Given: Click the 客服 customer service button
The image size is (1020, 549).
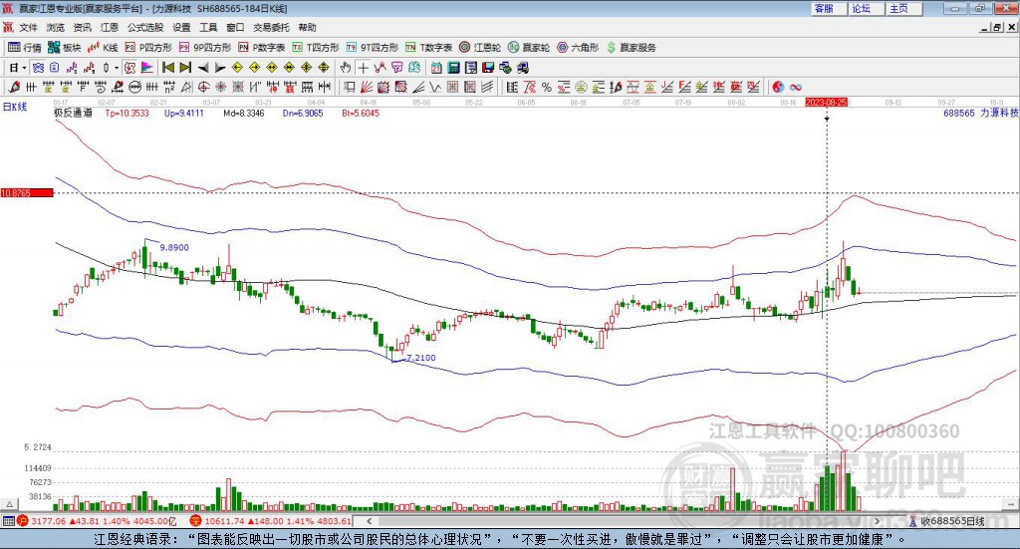Looking at the screenshot, I should 829,8.
